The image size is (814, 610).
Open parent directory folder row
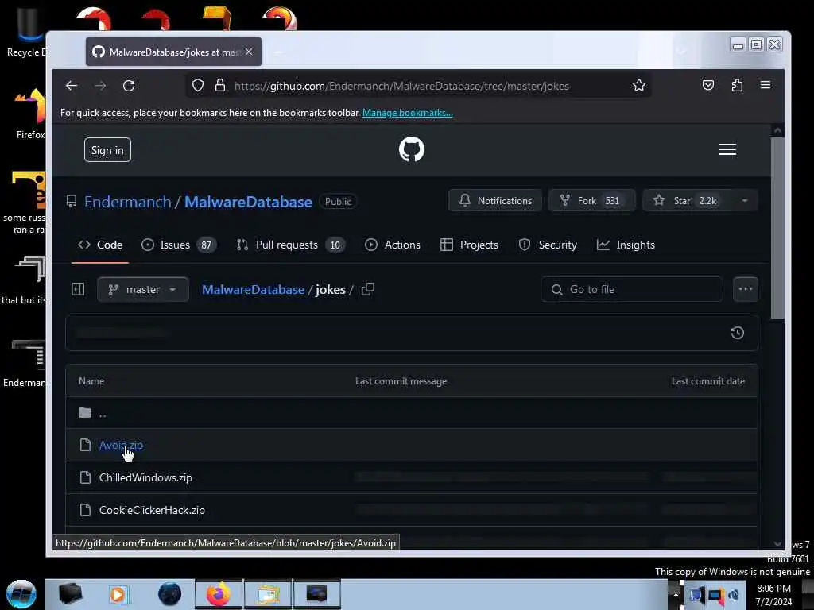pyautogui.click(x=411, y=413)
